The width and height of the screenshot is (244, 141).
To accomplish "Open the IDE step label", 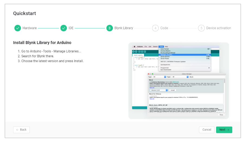I will 71,28.
